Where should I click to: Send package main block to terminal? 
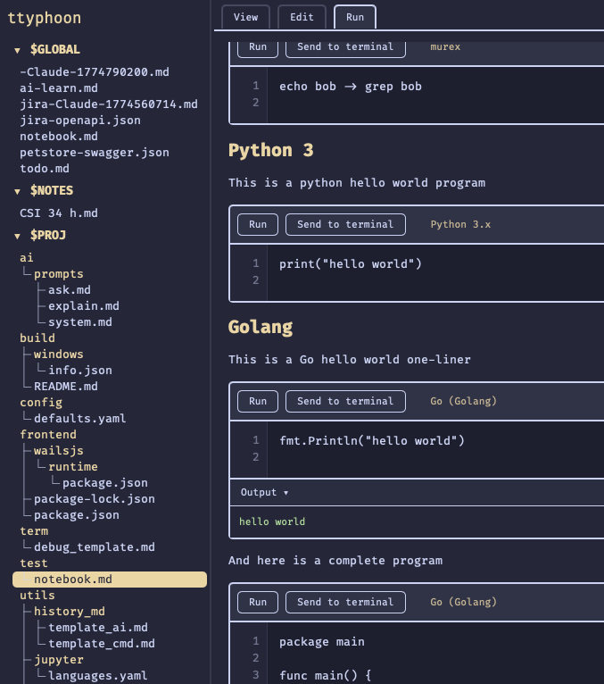click(x=345, y=602)
